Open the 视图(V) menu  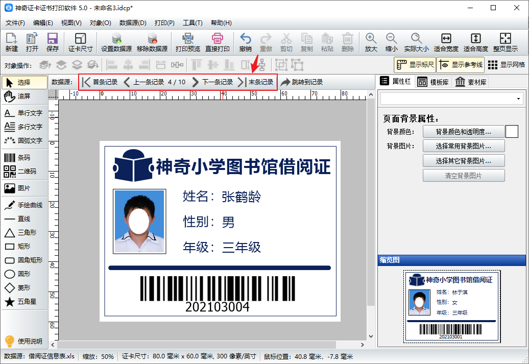pos(71,23)
